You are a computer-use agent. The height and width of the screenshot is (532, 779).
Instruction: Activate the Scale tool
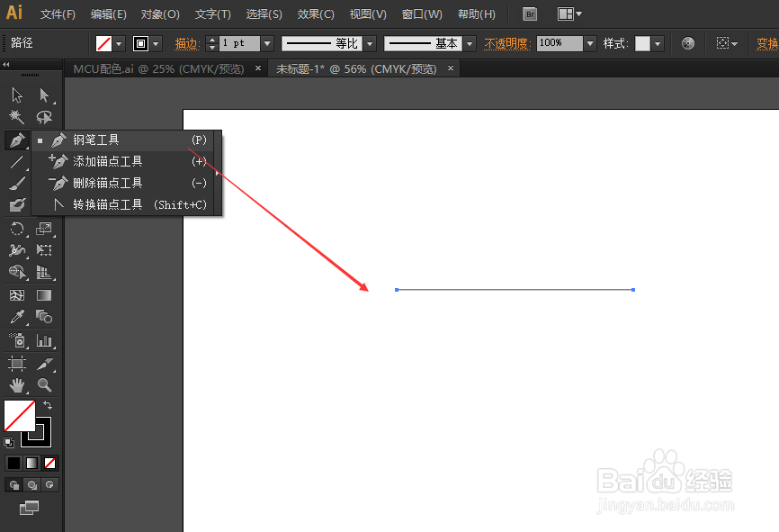tap(44, 229)
